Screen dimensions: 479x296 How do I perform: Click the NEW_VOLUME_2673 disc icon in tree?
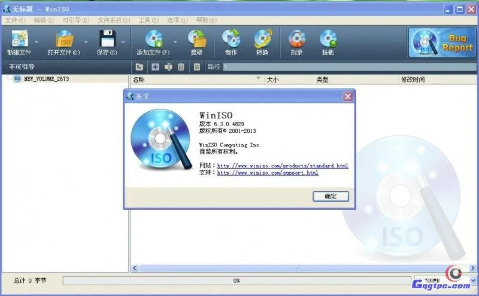pyautogui.click(x=17, y=79)
